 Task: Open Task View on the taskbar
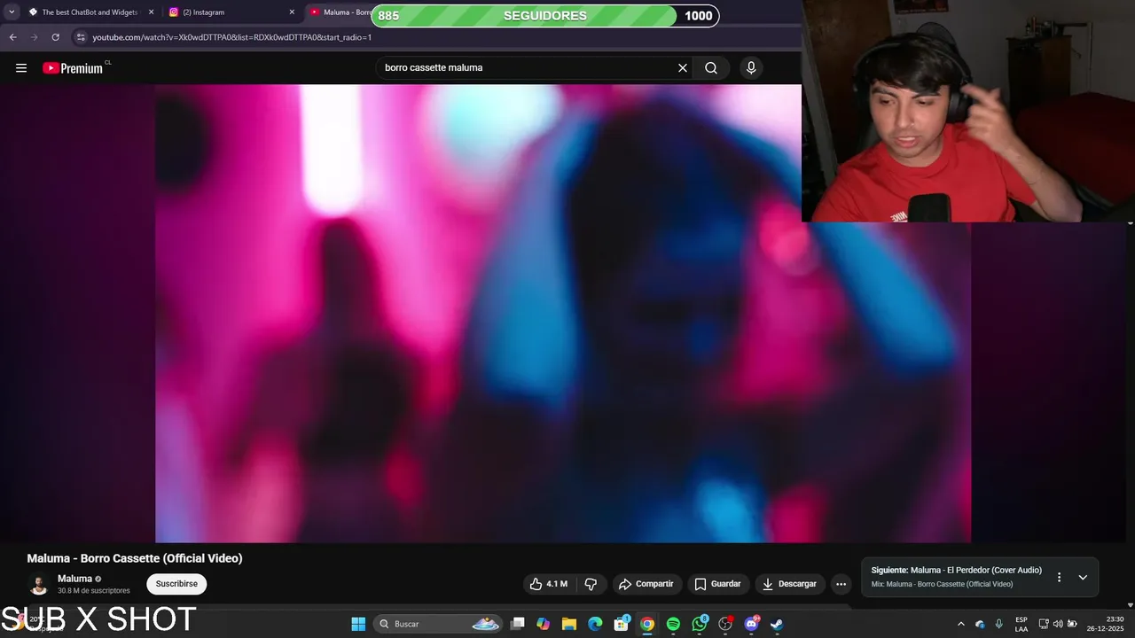click(x=518, y=624)
